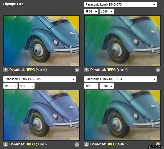Expand the bottom-right Panasonic Lumix DMC-GF3 dropdown
Screen dimensions: 164x149
[x=120, y=79]
